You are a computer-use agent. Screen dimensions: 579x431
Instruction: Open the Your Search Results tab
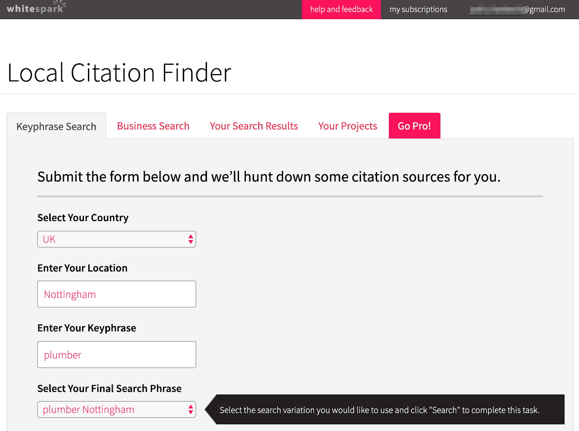tap(254, 126)
